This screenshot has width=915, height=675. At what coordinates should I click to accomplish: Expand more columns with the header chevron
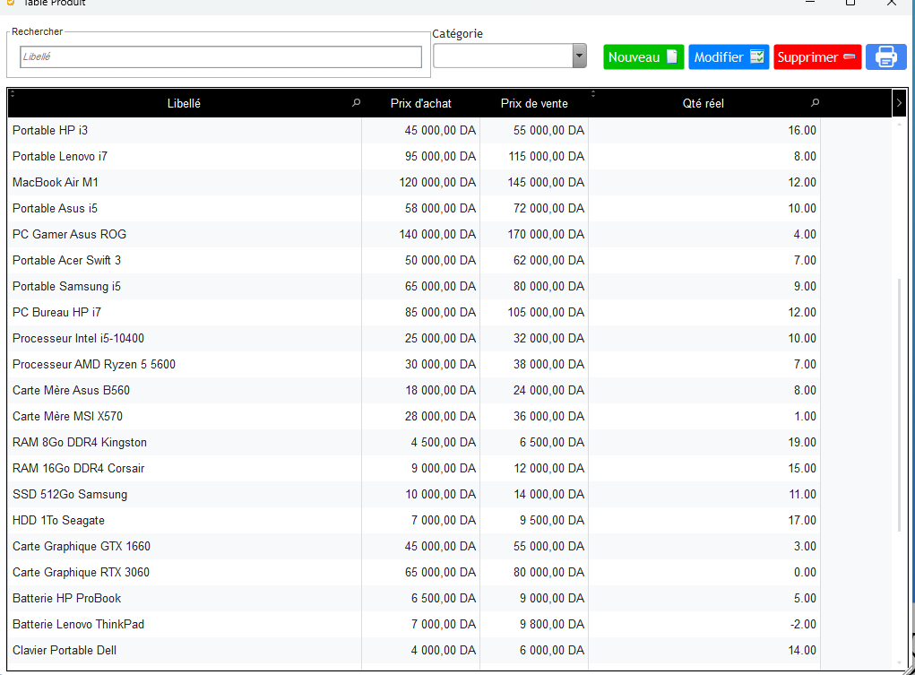tap(899, 103)
